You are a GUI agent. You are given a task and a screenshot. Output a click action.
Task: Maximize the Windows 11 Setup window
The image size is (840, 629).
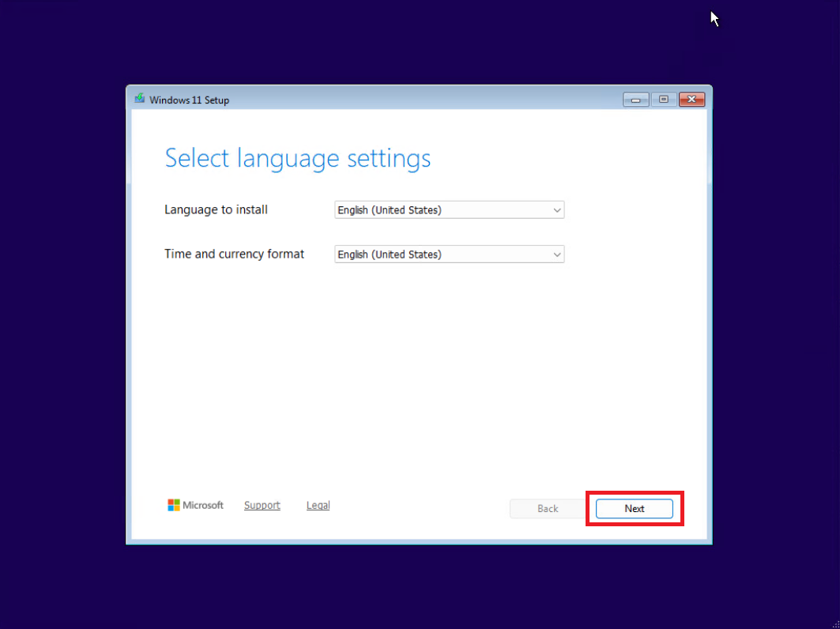point(663,100)
